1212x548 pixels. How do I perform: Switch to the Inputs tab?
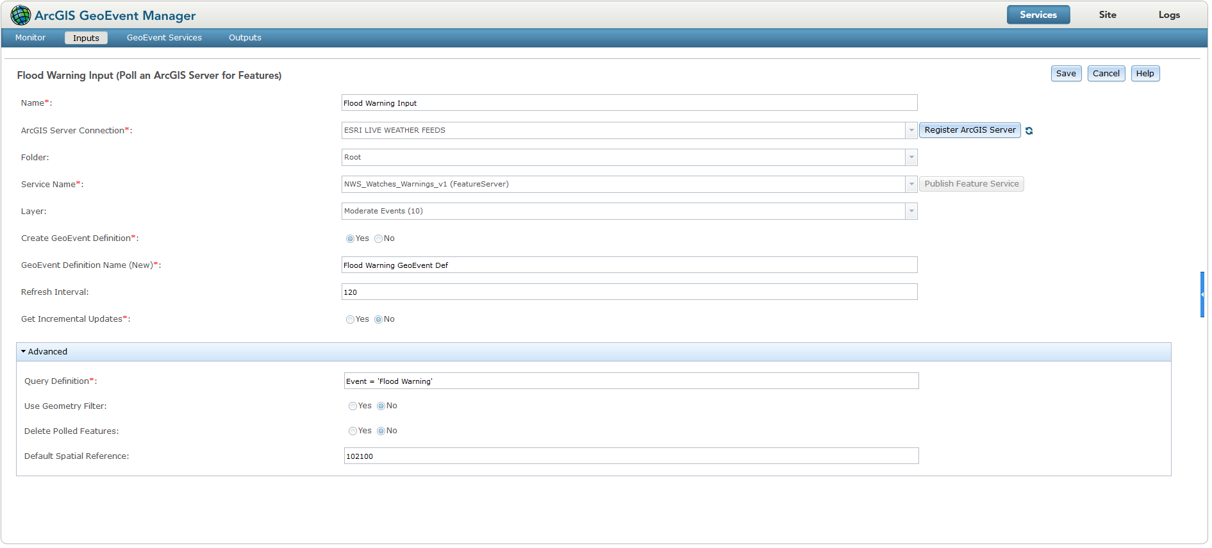coord(86,38)
